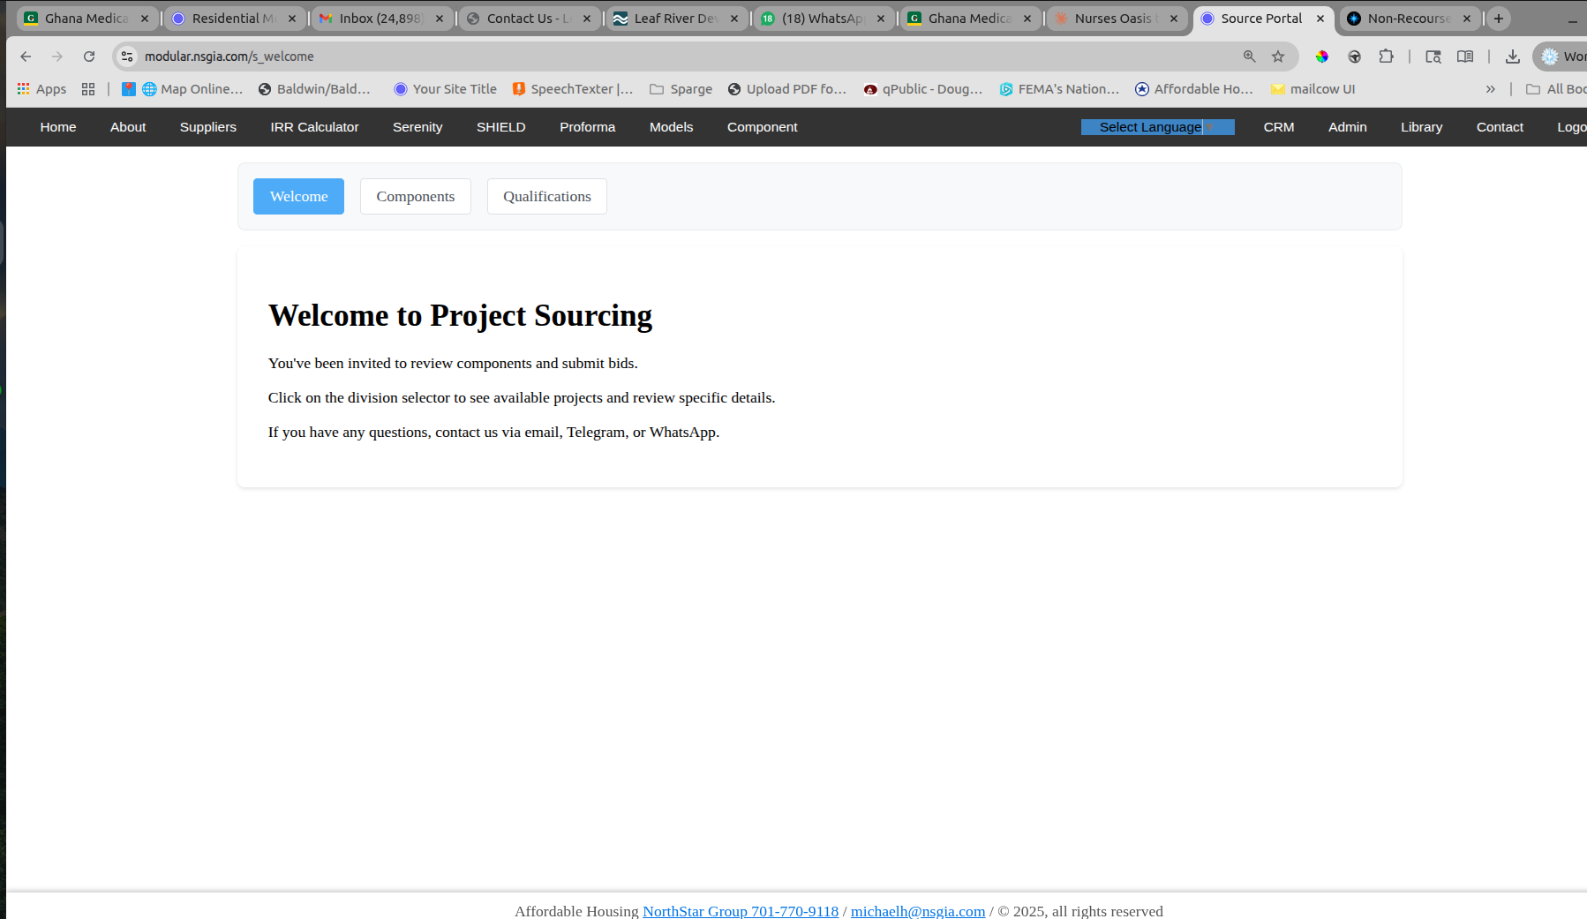The width and height of the screenshot is (1587, 919).
Task: Click the zoom magnifier icon in address bar
Action: coord(1249,56)
